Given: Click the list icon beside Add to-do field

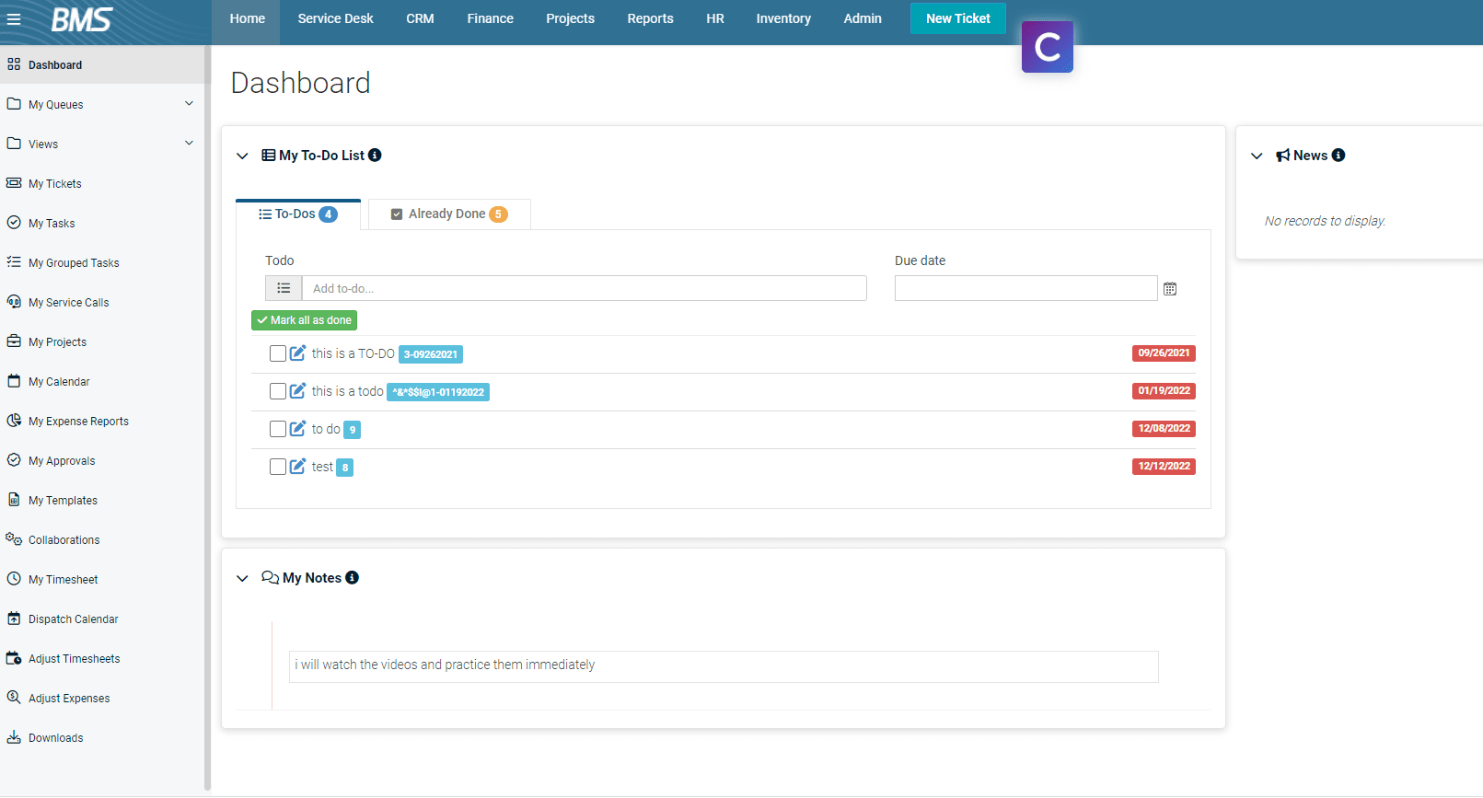Looking at the screenshot, I should (x=284, y=288).
